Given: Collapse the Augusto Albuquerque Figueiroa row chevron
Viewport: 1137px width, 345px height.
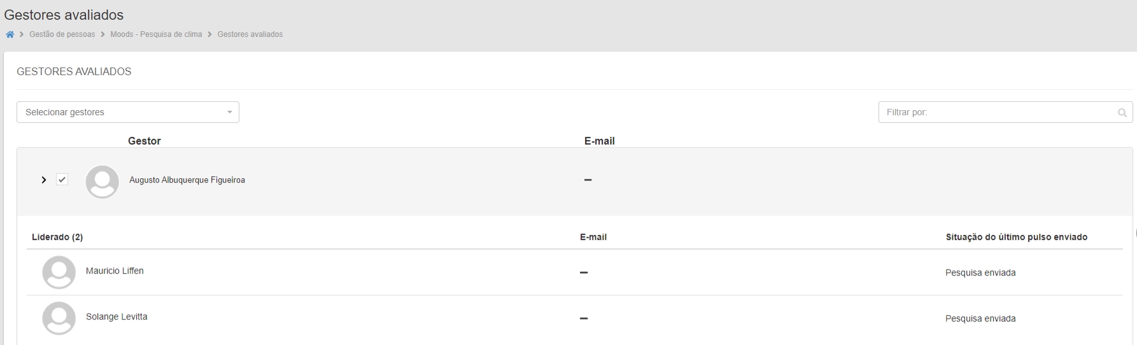Looking at the screenshot, I should [44, 180].
